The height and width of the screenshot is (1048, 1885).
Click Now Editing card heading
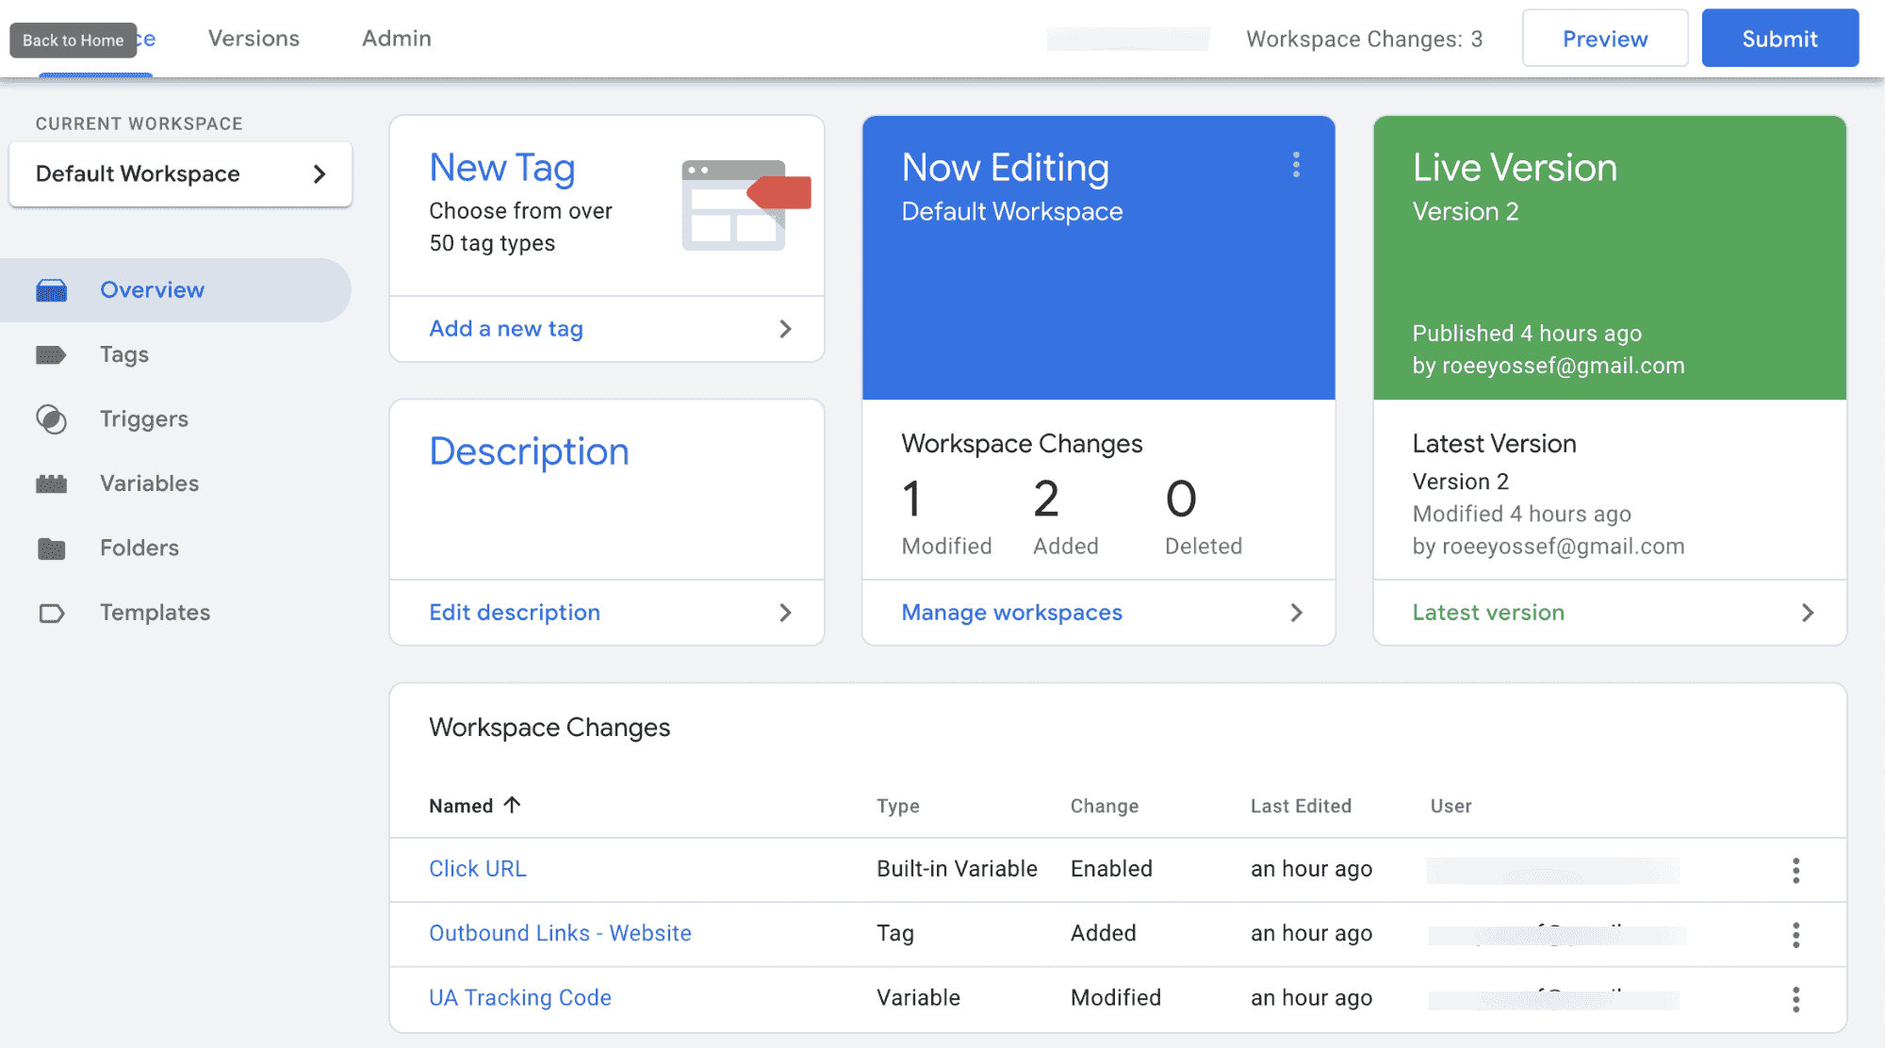[x=1005, y=168]
